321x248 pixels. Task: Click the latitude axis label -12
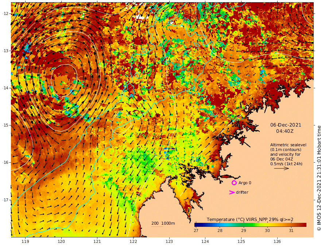(5, 13)
